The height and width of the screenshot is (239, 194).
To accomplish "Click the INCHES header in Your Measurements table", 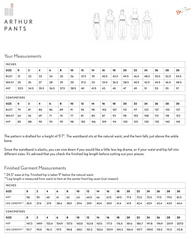I will click(11, 64).
